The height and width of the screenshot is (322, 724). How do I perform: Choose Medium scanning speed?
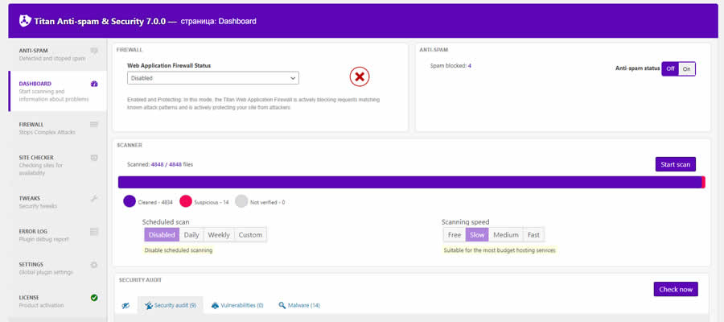[506, 235]
